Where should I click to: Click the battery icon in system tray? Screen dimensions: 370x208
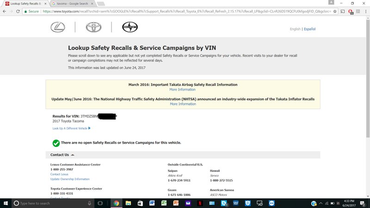[x=333, y=203]
